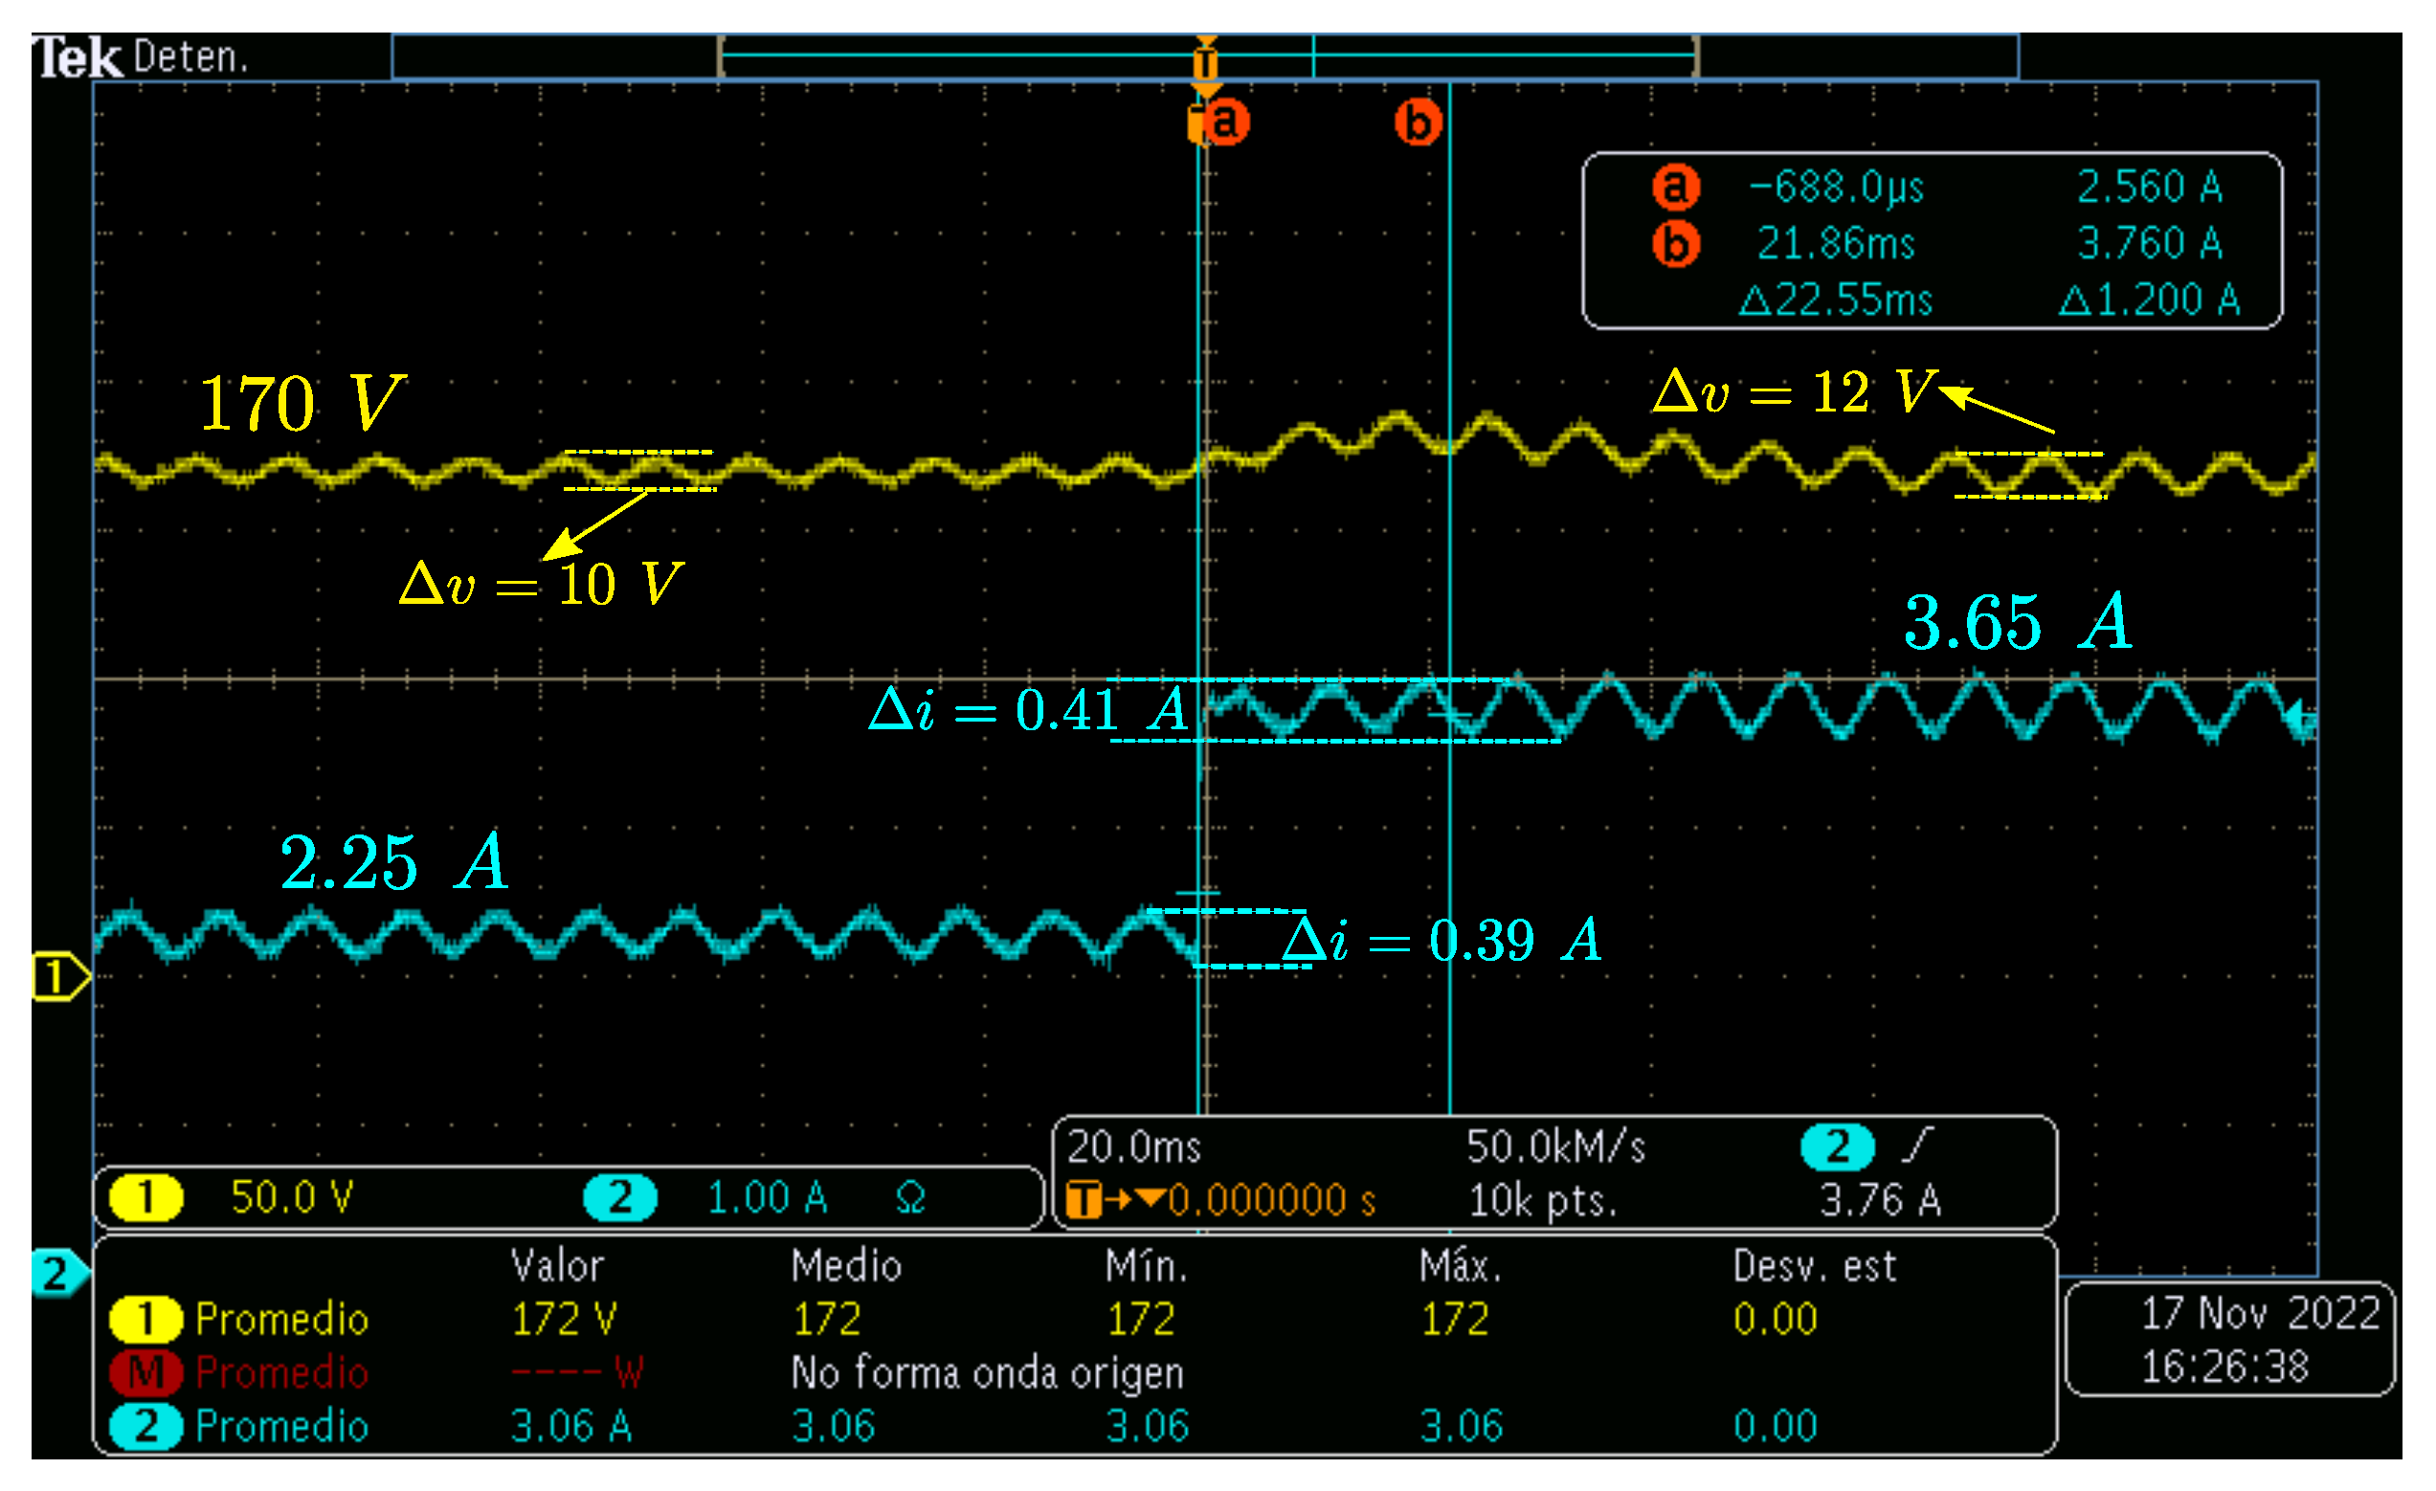Screen dimensions: 2436x1491
Task: Click the 50.0kM/s sample rate readout
Action: coord(1555,1147)
